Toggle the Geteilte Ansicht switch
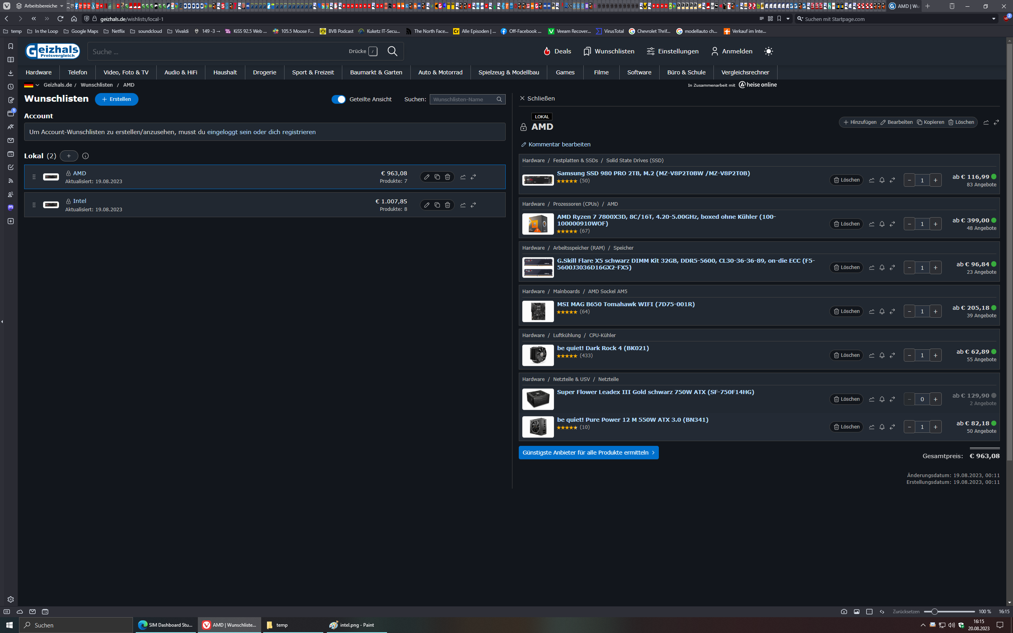 pos(338,99)
